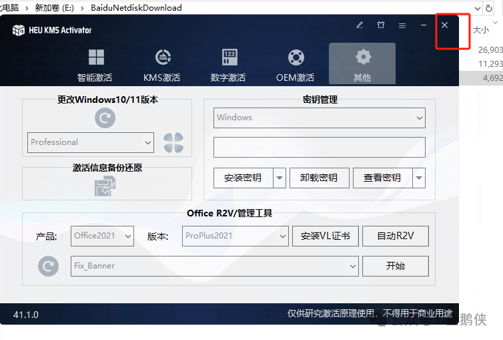
Task: Click the 大小 column header in Explorer
Action: [481, 30]
